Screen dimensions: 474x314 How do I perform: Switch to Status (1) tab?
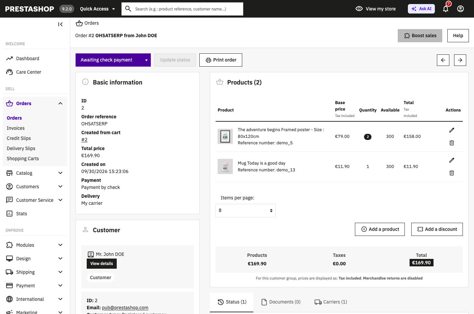tap(232, 302)
